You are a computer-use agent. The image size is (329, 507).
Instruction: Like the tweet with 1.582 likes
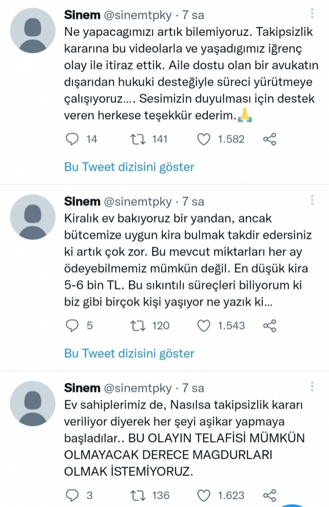[205, 139]
